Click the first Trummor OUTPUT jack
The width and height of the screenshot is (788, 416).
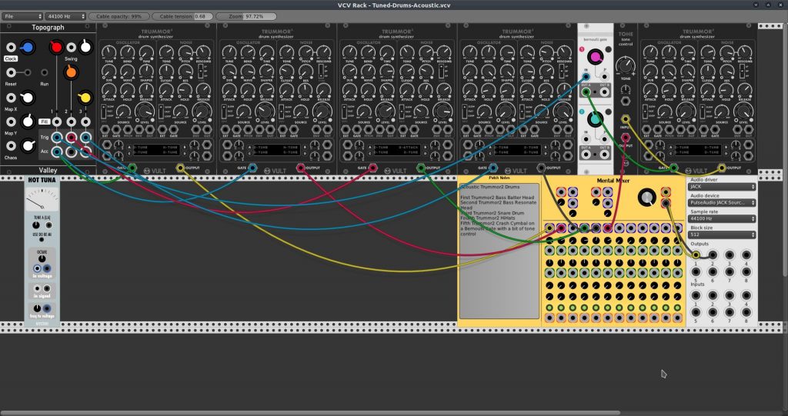pyautogui.click(x=180, y=168)
